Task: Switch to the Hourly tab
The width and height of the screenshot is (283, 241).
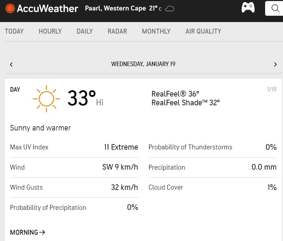Action: coord(50,31)
